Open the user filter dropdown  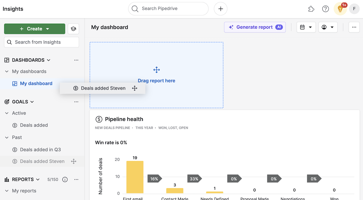[x=328, y=27]
